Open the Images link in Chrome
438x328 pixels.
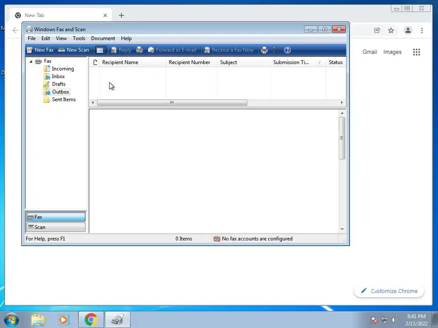click(392, 52)
